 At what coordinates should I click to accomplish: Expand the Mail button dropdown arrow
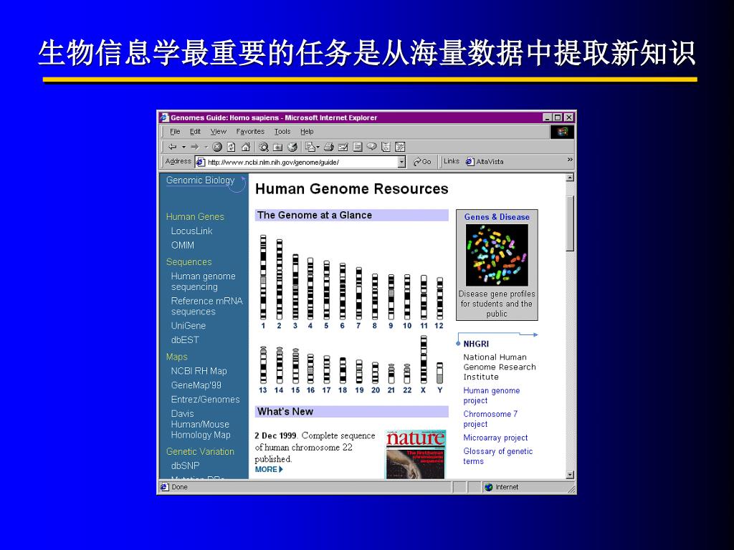tap(318, 148)
